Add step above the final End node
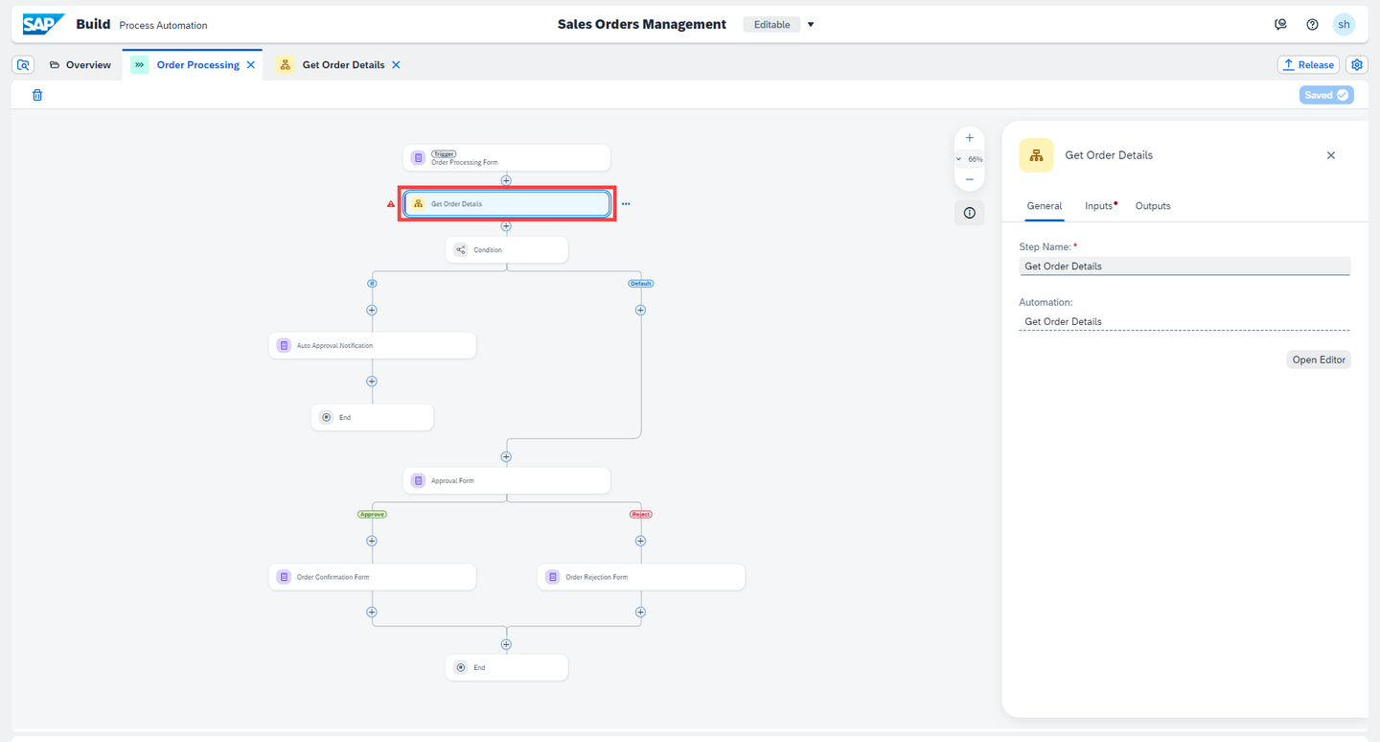This screenshot has height=742, width=1380. coord(506,644)
